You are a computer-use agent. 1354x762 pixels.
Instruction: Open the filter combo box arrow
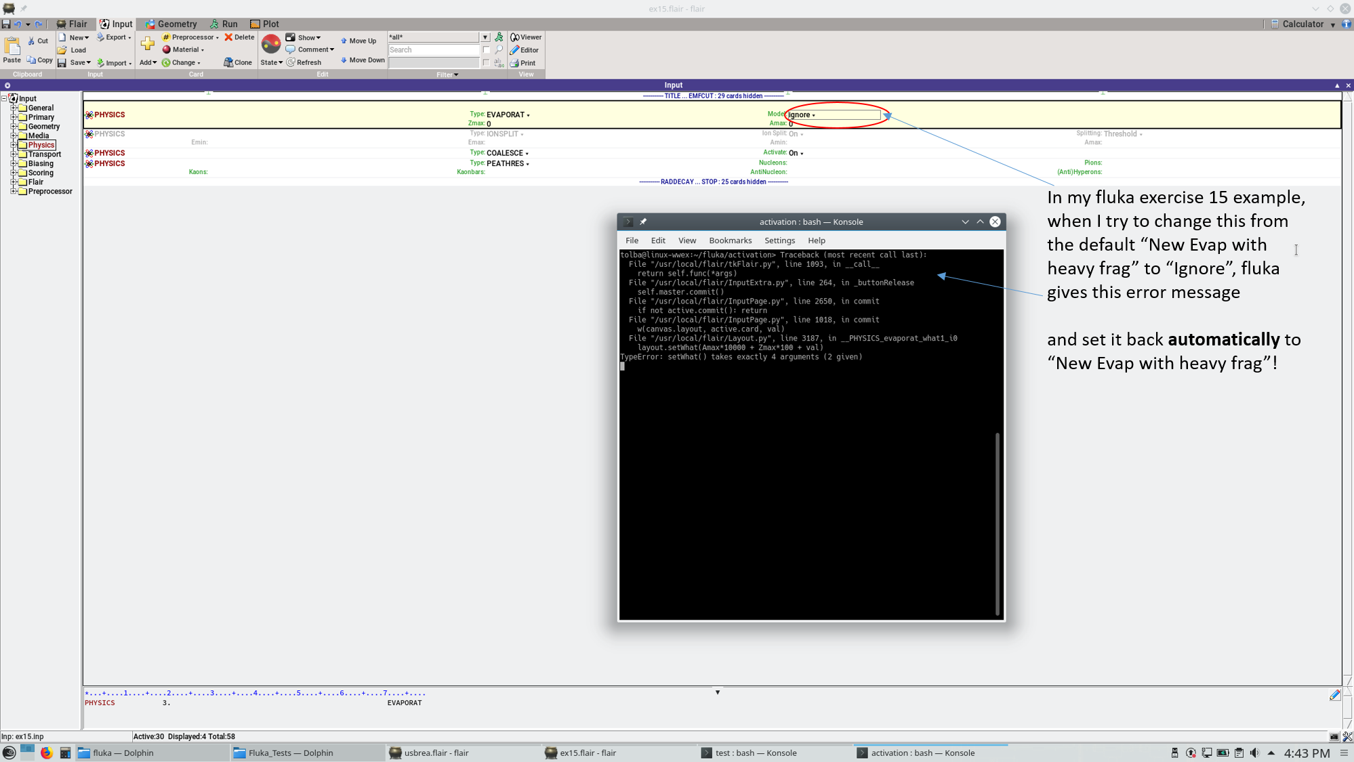coord(485,37)
